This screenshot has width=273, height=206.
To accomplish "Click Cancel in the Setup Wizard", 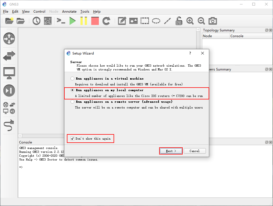I will [195, 151].
